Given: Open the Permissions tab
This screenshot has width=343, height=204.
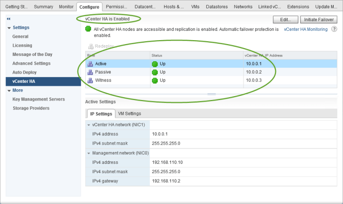Looking at the screenshot, I should [117, 7].
